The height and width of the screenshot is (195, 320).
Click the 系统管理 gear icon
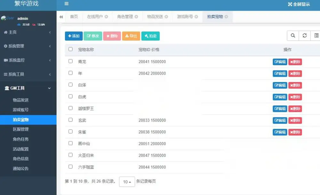pos(6,46)
